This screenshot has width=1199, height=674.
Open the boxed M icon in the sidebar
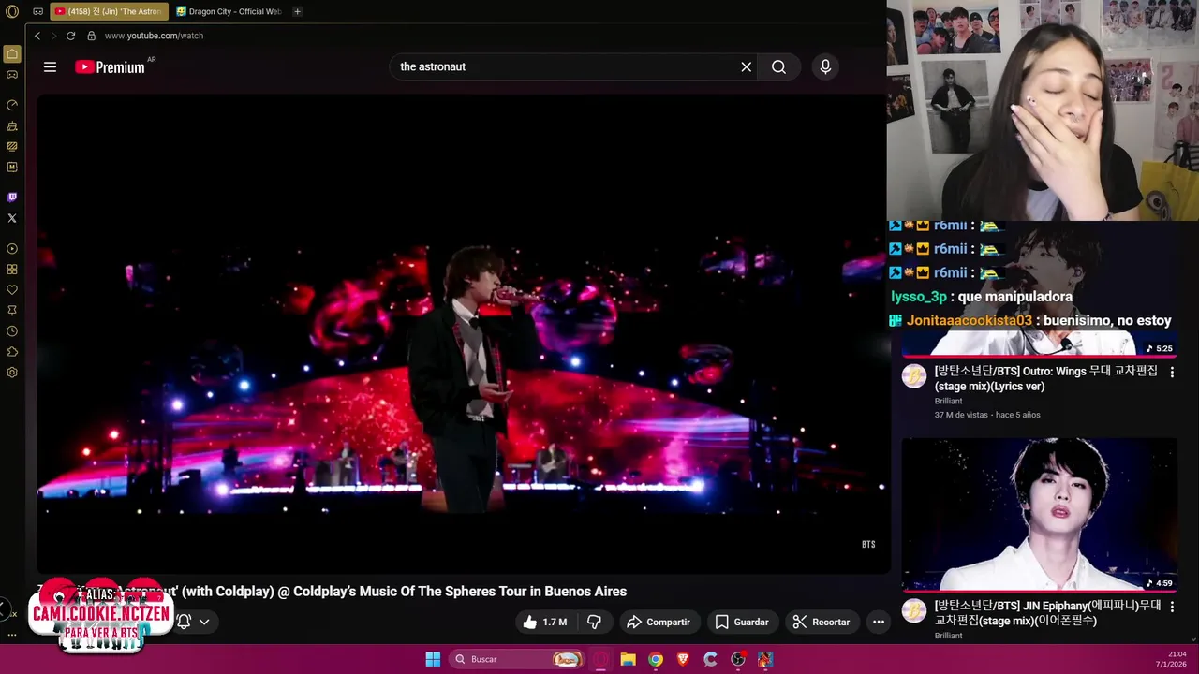pyautogui.click(x=12, y=167)
